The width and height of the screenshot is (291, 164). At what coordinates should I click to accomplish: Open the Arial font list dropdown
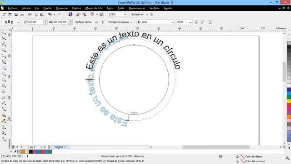[173, 22]
